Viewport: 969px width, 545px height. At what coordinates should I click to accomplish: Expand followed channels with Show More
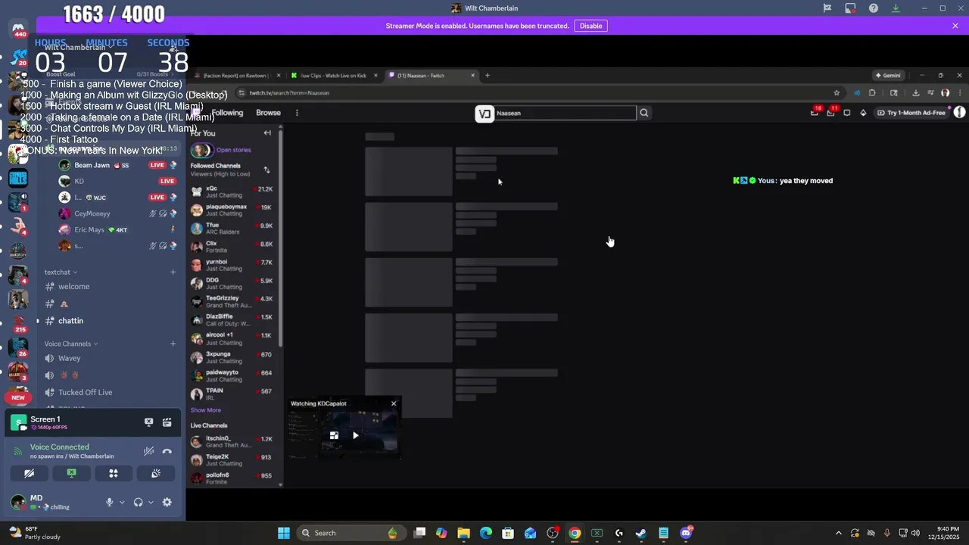tap(205, 410)
